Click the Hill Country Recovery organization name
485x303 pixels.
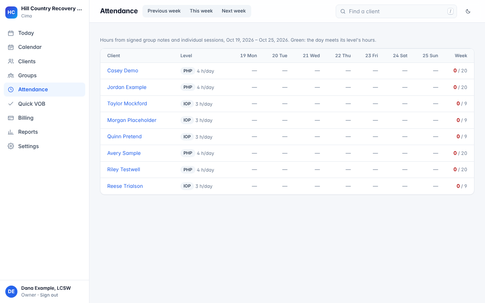52,8
